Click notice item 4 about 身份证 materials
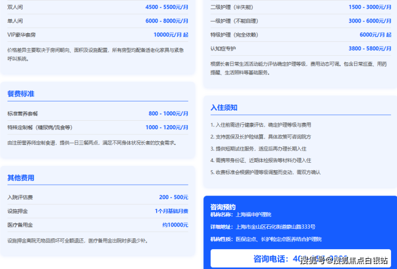This screenshot has width=397, height=269. tap(261, 161)
